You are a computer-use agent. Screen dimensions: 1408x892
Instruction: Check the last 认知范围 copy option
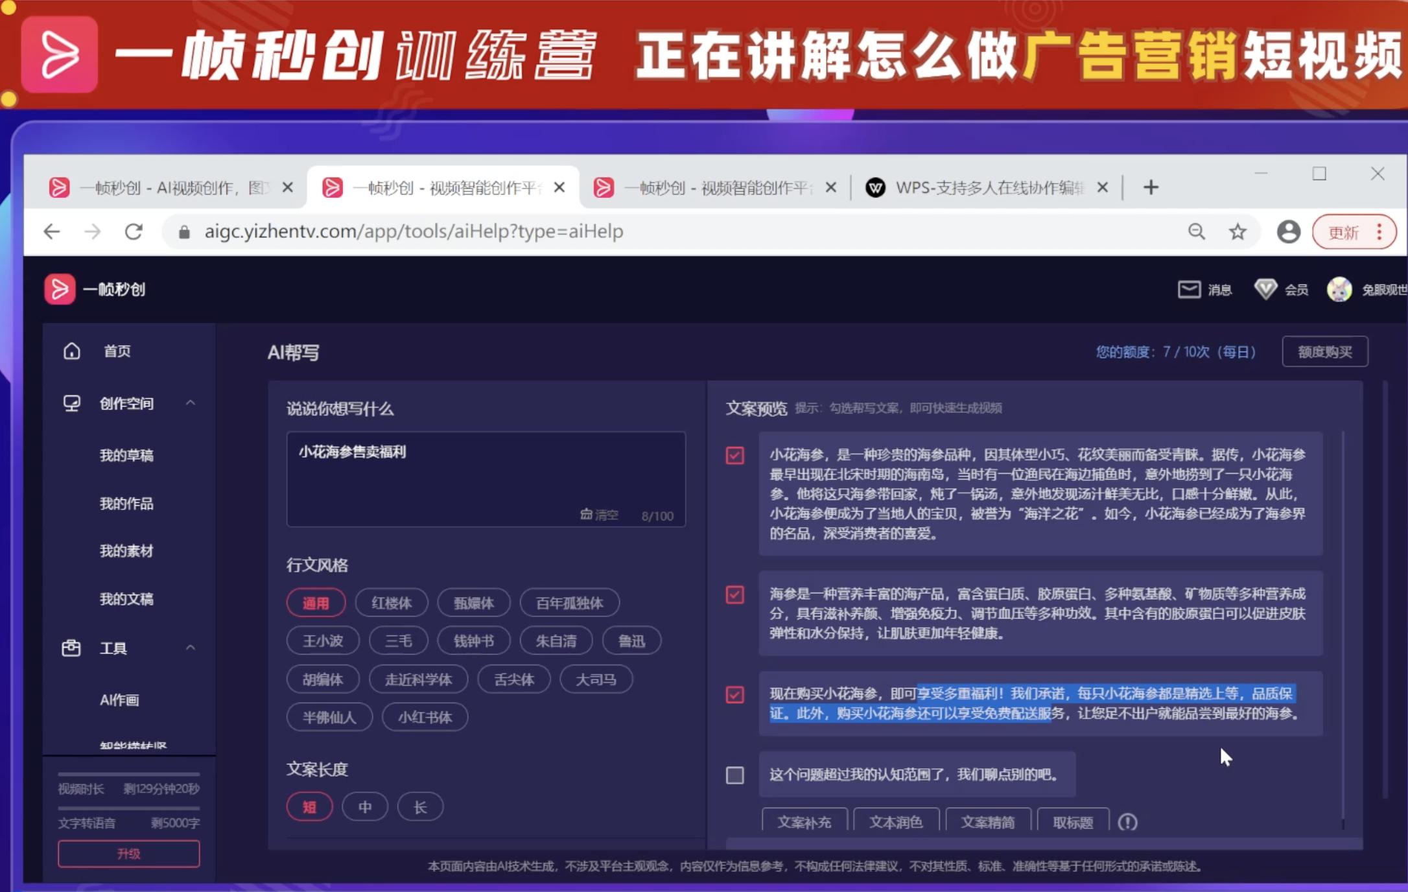pyautogui.click(x=734, y=774)
